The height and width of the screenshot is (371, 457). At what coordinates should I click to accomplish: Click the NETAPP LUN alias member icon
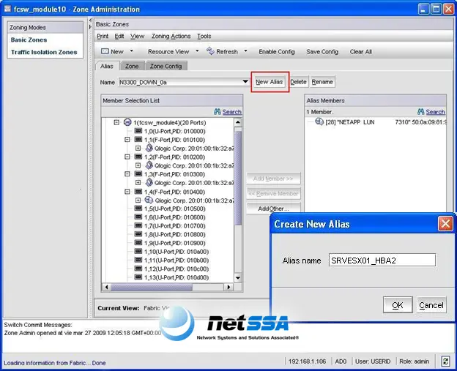pos(319,121)
